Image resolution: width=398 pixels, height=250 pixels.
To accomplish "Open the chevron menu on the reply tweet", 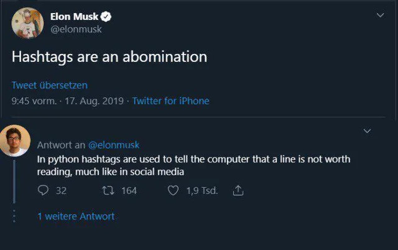I will coord(367,130).
